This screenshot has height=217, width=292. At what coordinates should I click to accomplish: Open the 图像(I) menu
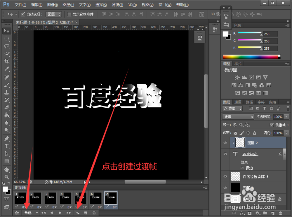tap(53, 5)
